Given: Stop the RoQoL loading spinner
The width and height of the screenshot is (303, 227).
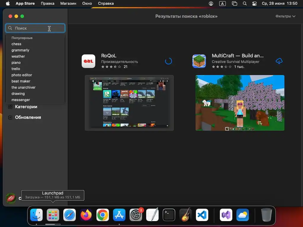Looking at the screenshot, I should 168,61.
